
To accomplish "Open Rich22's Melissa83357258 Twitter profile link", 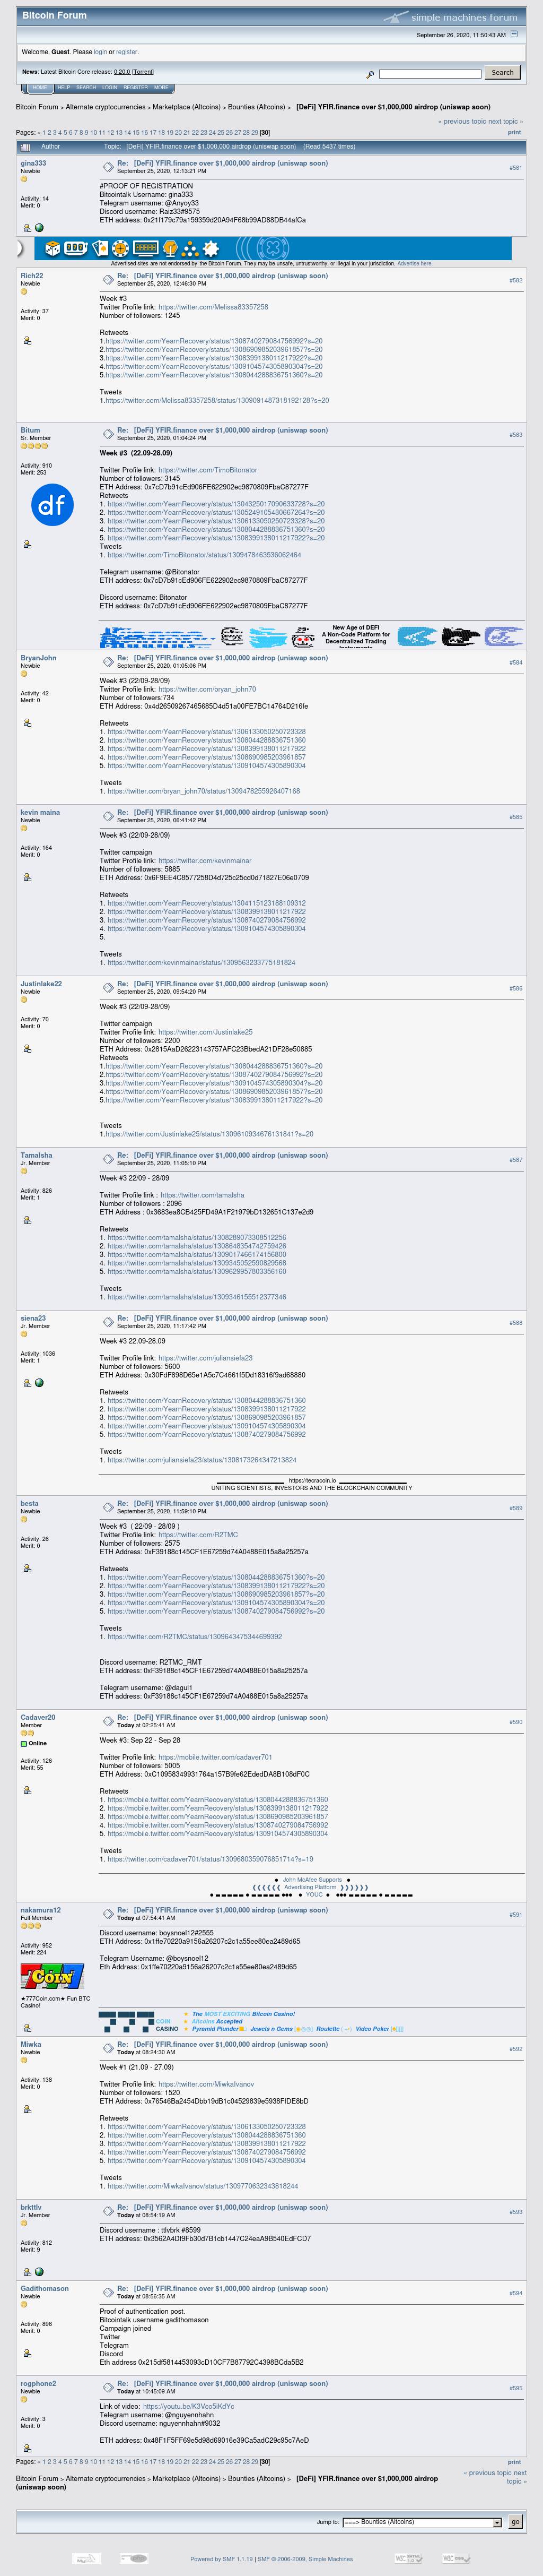I will [x=213, y=307].
